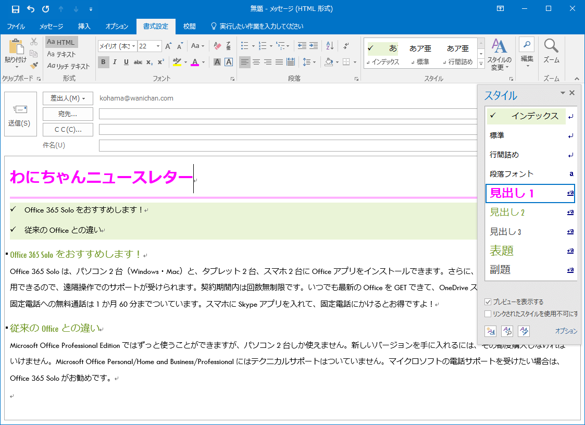This screenshot has width=585, height=425.
Task: Select the Format Painter brush
Action: [34, 66]
